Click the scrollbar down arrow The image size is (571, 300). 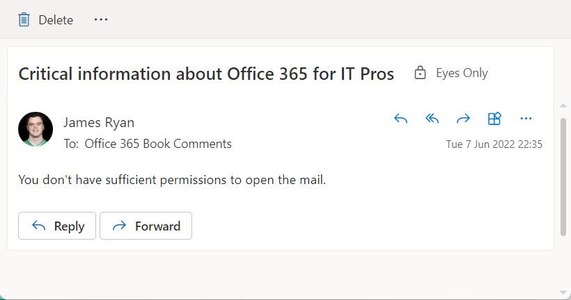point(563,292)
